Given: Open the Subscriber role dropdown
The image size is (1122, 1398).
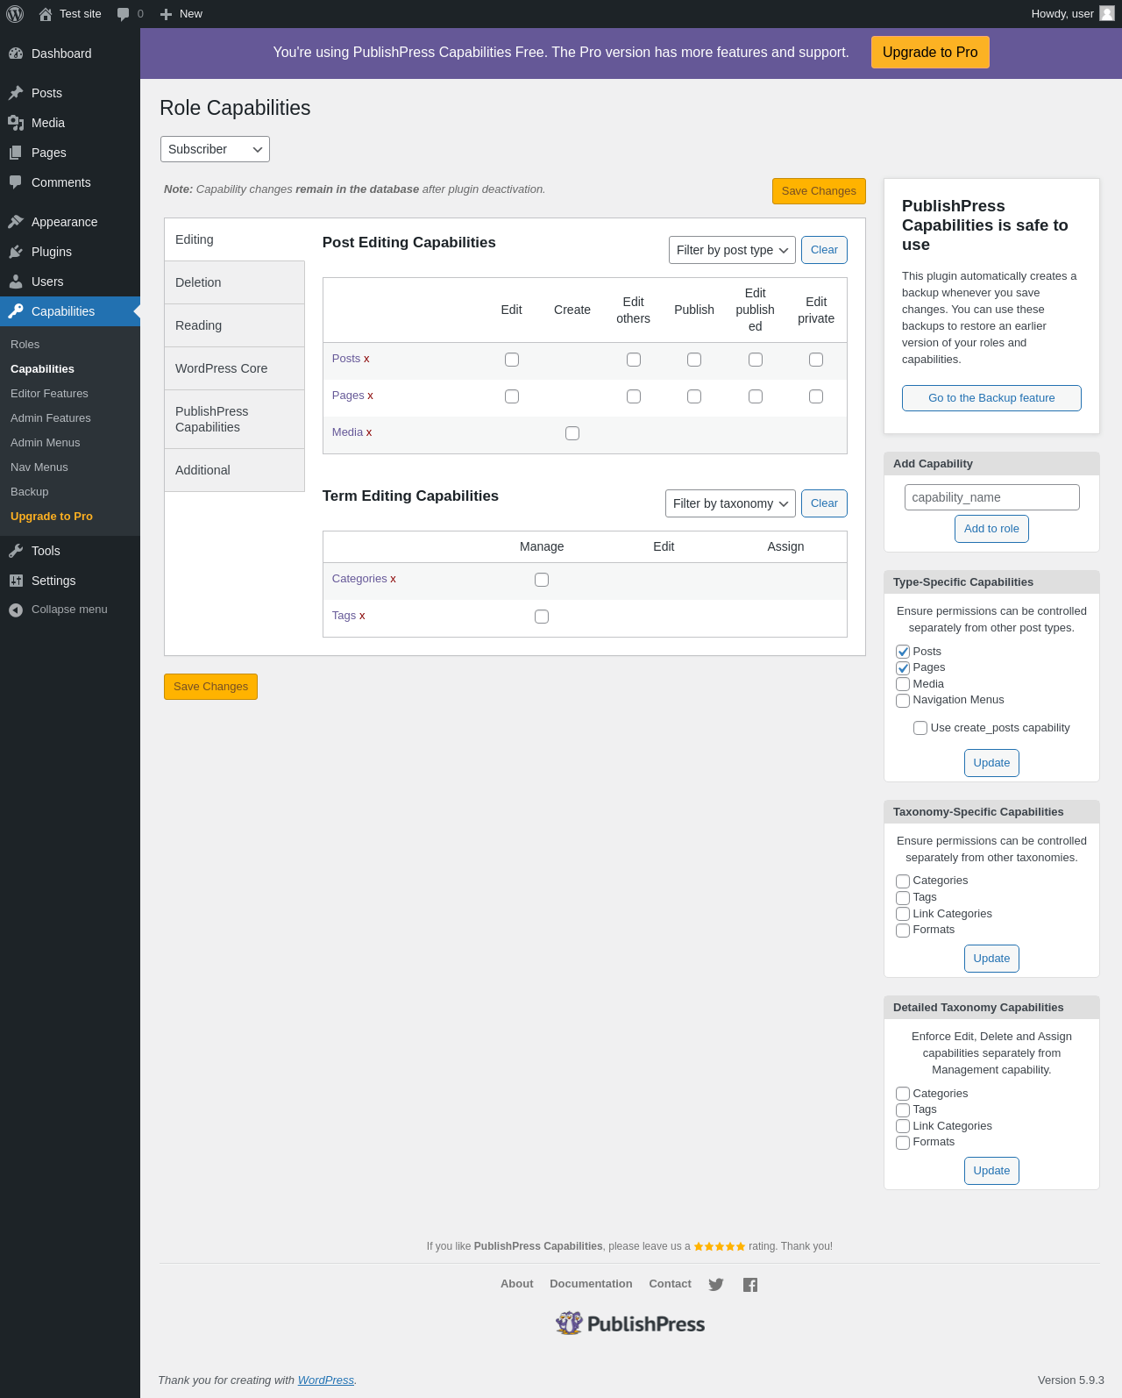Looking at the screenshot, I should [x=215, y=149].
